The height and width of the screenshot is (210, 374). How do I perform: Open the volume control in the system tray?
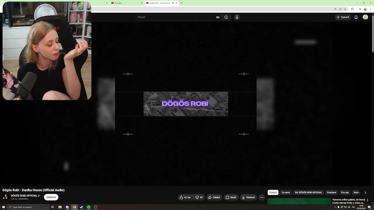pos(349,207)
